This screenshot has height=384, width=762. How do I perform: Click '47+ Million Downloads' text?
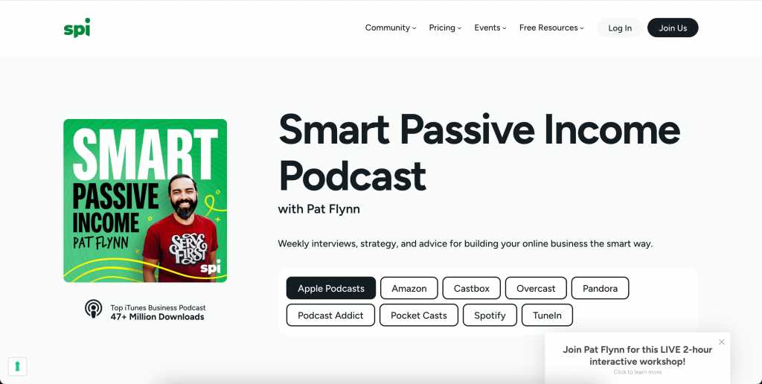pyautogui.click(x=157, y=317)
